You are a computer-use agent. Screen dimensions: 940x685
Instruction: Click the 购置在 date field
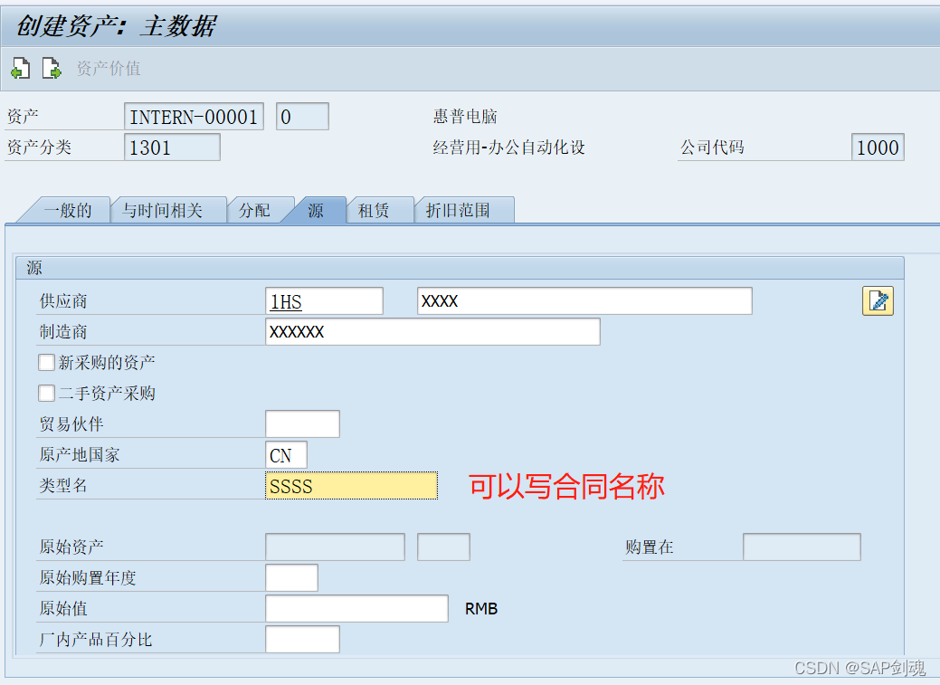tap(802, 547)
